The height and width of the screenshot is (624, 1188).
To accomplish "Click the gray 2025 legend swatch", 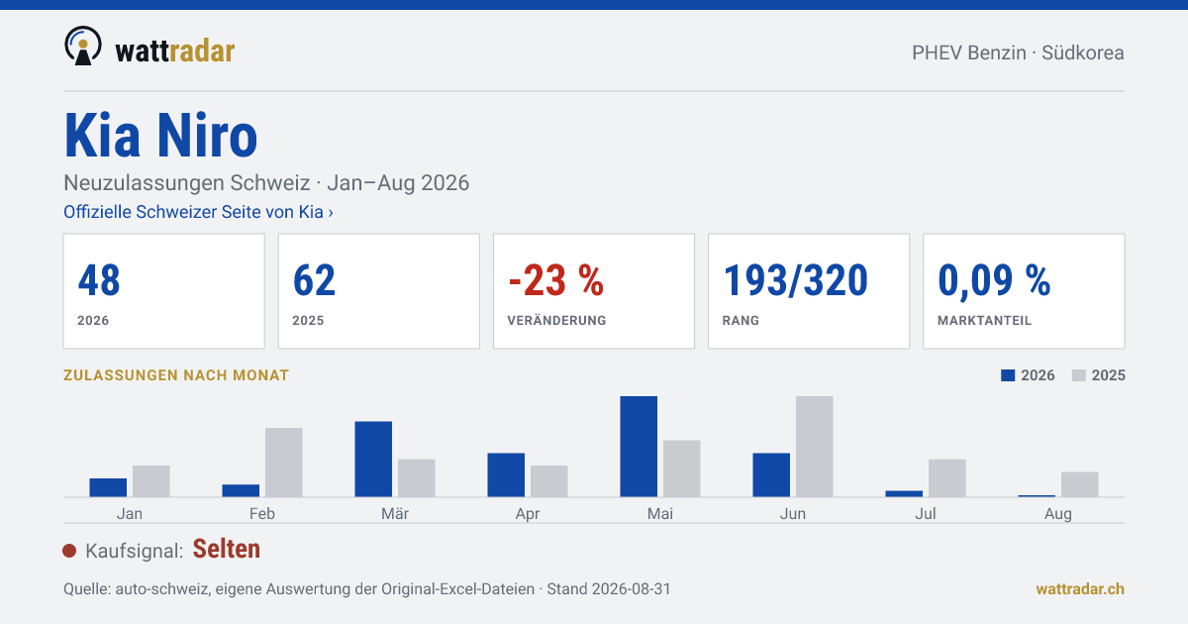I will [1079, 375].
